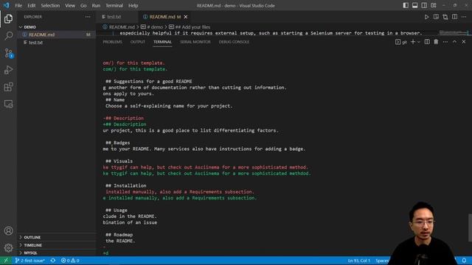472x265 pixels.
Task: Select the TERMINAL panel tab
Action: (x=162, y=42)
